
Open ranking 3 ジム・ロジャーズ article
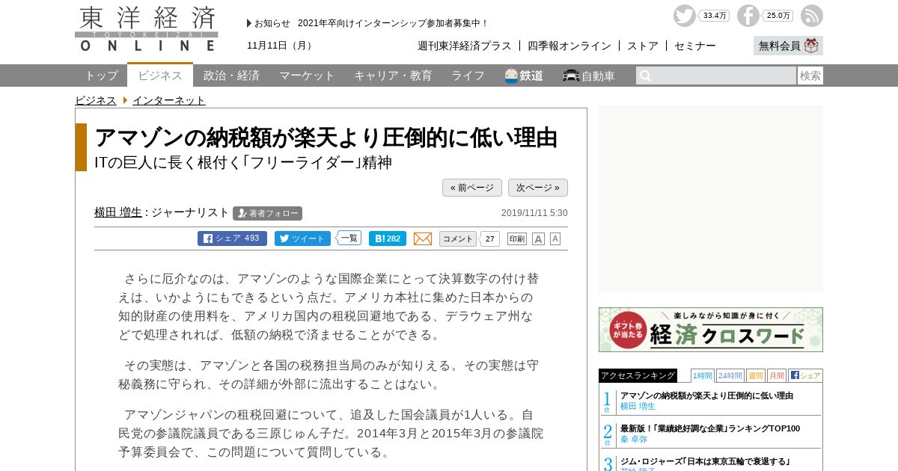click(706, 461)
